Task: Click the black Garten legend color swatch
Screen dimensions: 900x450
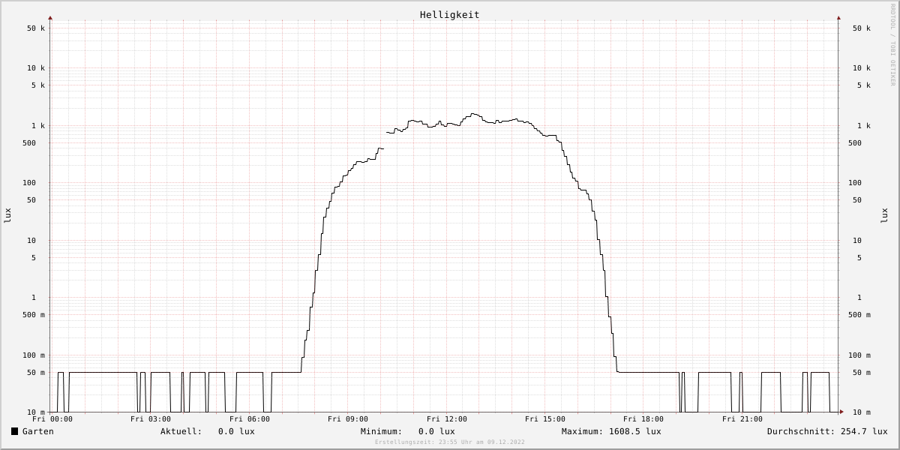Action: point(14,431)
